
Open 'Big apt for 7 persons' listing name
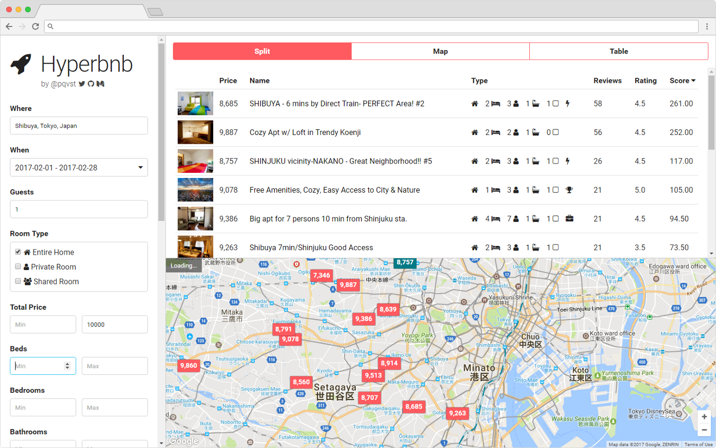coord(328,219)
